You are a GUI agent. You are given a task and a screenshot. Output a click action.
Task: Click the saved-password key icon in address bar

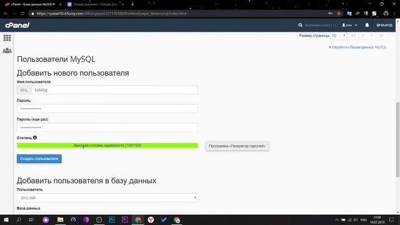click(331, 13)
